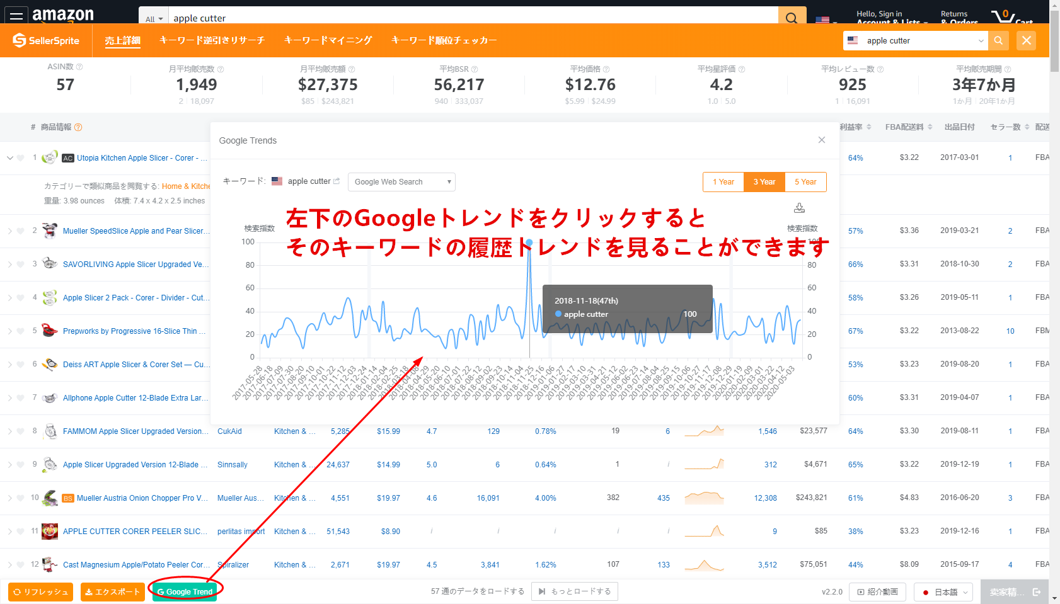Close the SellerSprite panel with the orange X

pos(1027,41)
